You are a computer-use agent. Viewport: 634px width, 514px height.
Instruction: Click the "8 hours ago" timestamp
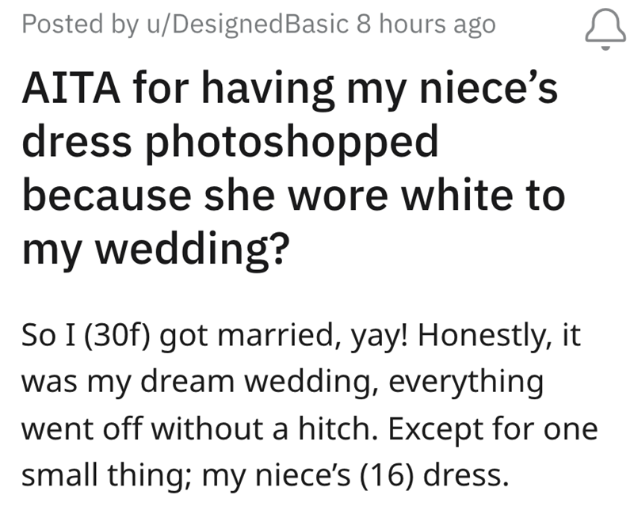[x=426, y=25]
